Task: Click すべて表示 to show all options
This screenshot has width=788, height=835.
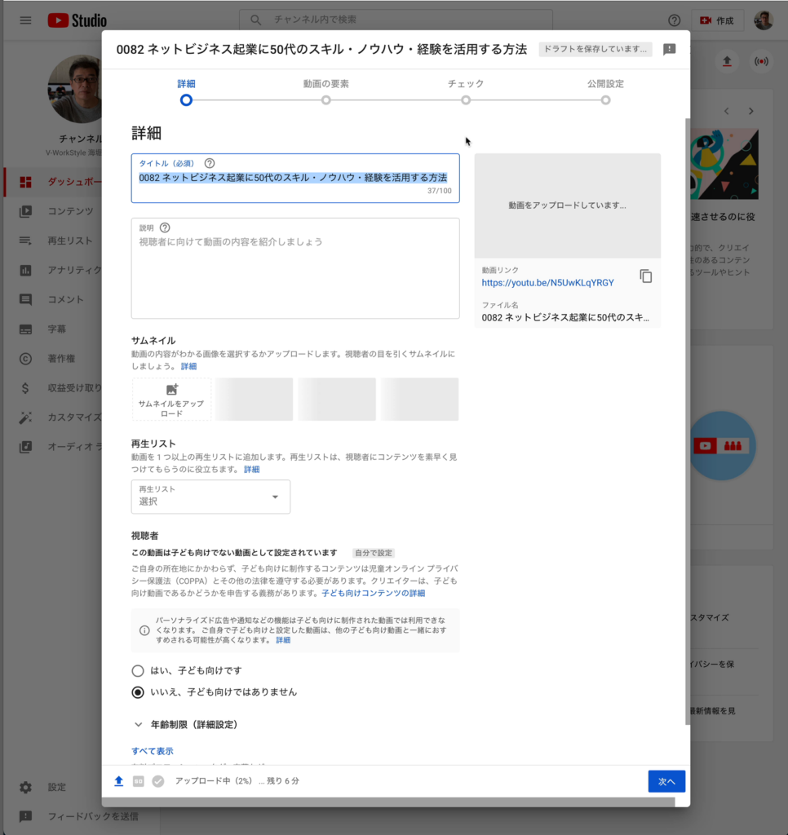Action: [x=151, y=751]
